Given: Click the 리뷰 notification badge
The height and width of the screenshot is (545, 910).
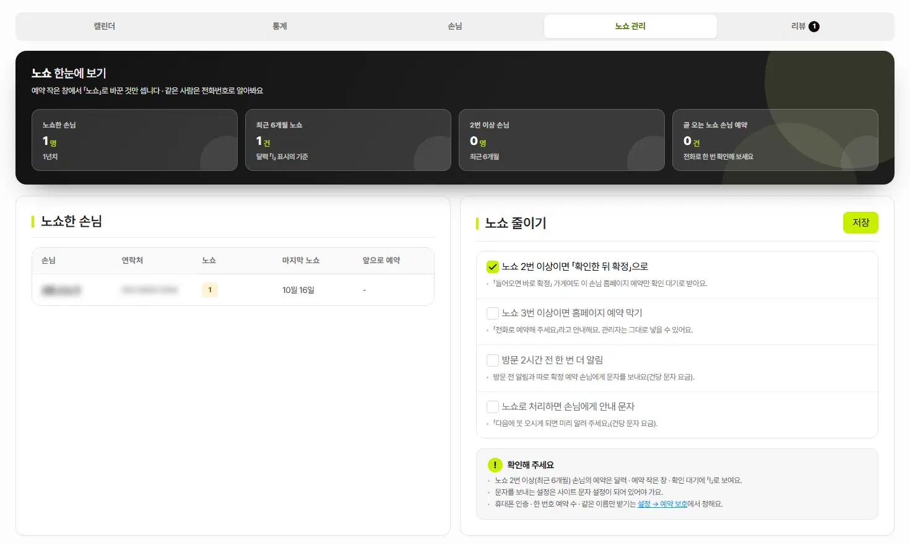Looking at the screenshot, I should tap(814, 27).
